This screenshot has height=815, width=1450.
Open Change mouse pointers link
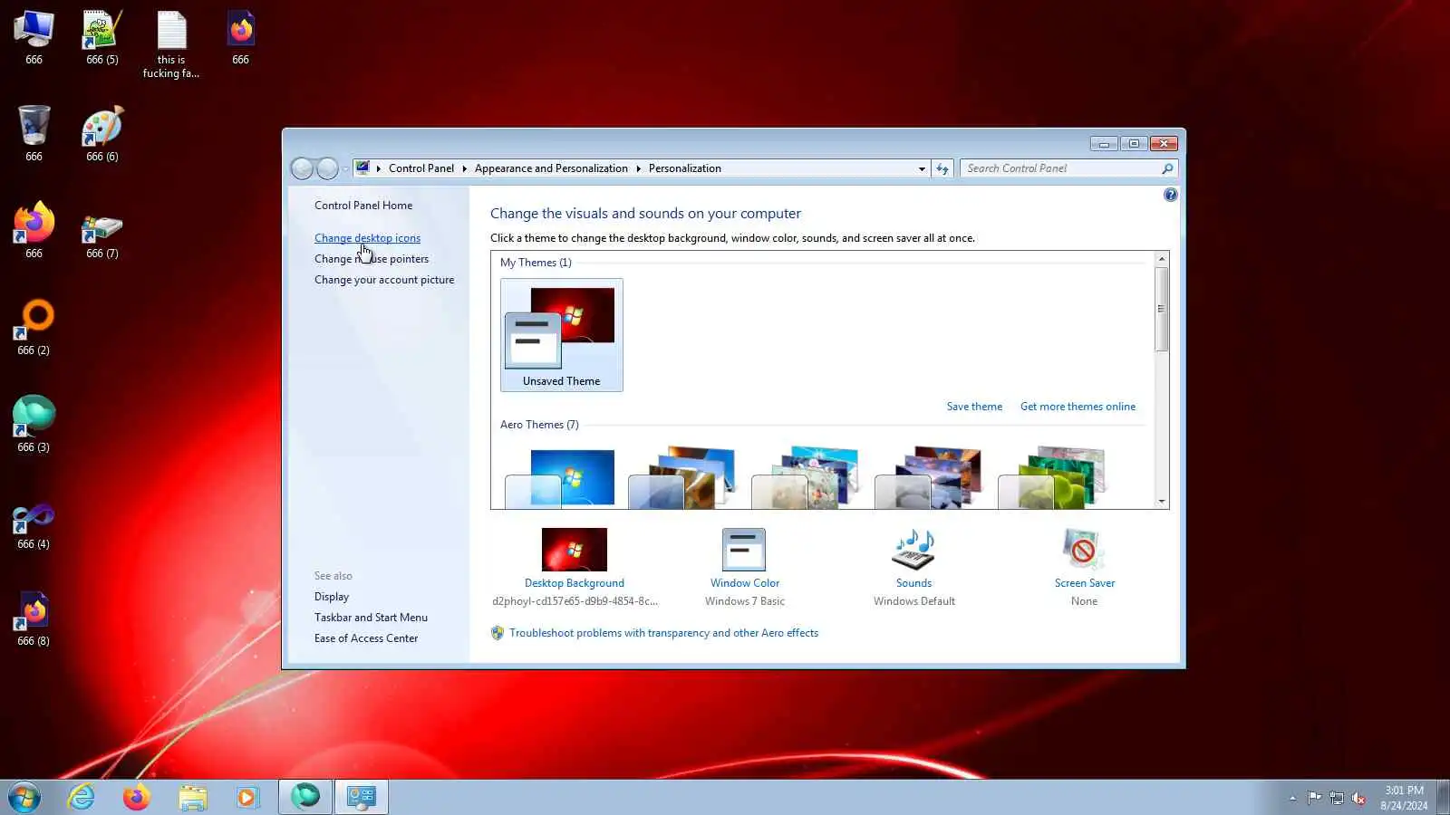click(372, 259)
